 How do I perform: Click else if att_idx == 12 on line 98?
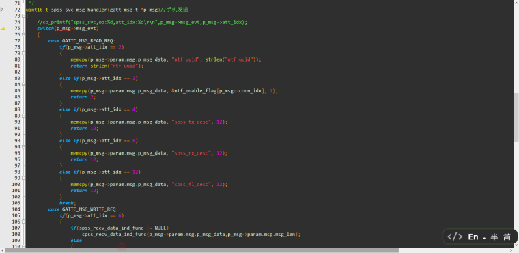click(x=100, y=172)
